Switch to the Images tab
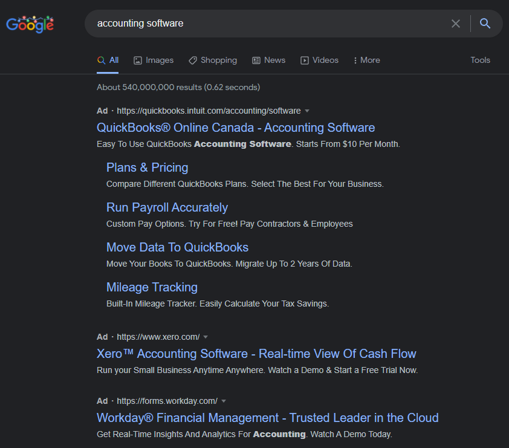The height and width of the screenshot is (448, 509). 154,60
